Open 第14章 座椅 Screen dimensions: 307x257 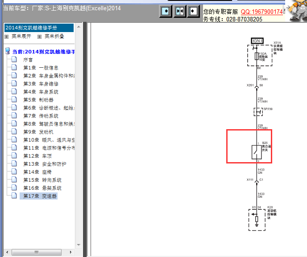pyautogui.click(x=37, y=172)
